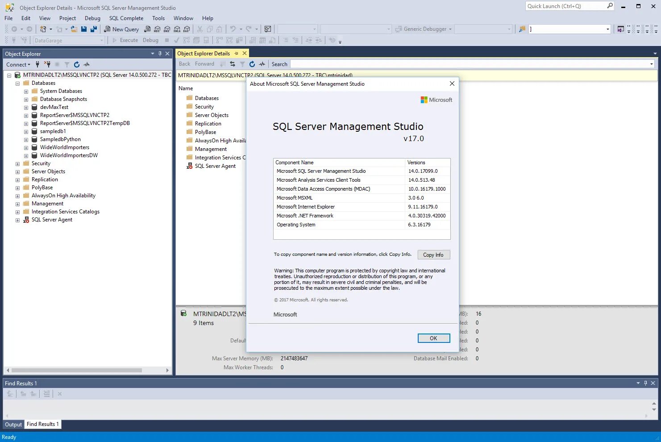
Task: Open Object Explorer Window Position dropdown
Action: coord(153,54)
